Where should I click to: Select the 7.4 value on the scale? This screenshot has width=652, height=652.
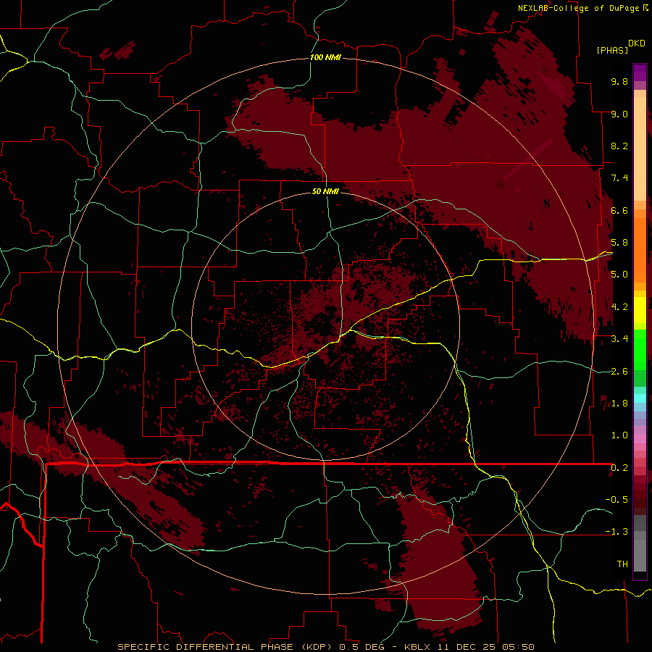coord(619,178)
